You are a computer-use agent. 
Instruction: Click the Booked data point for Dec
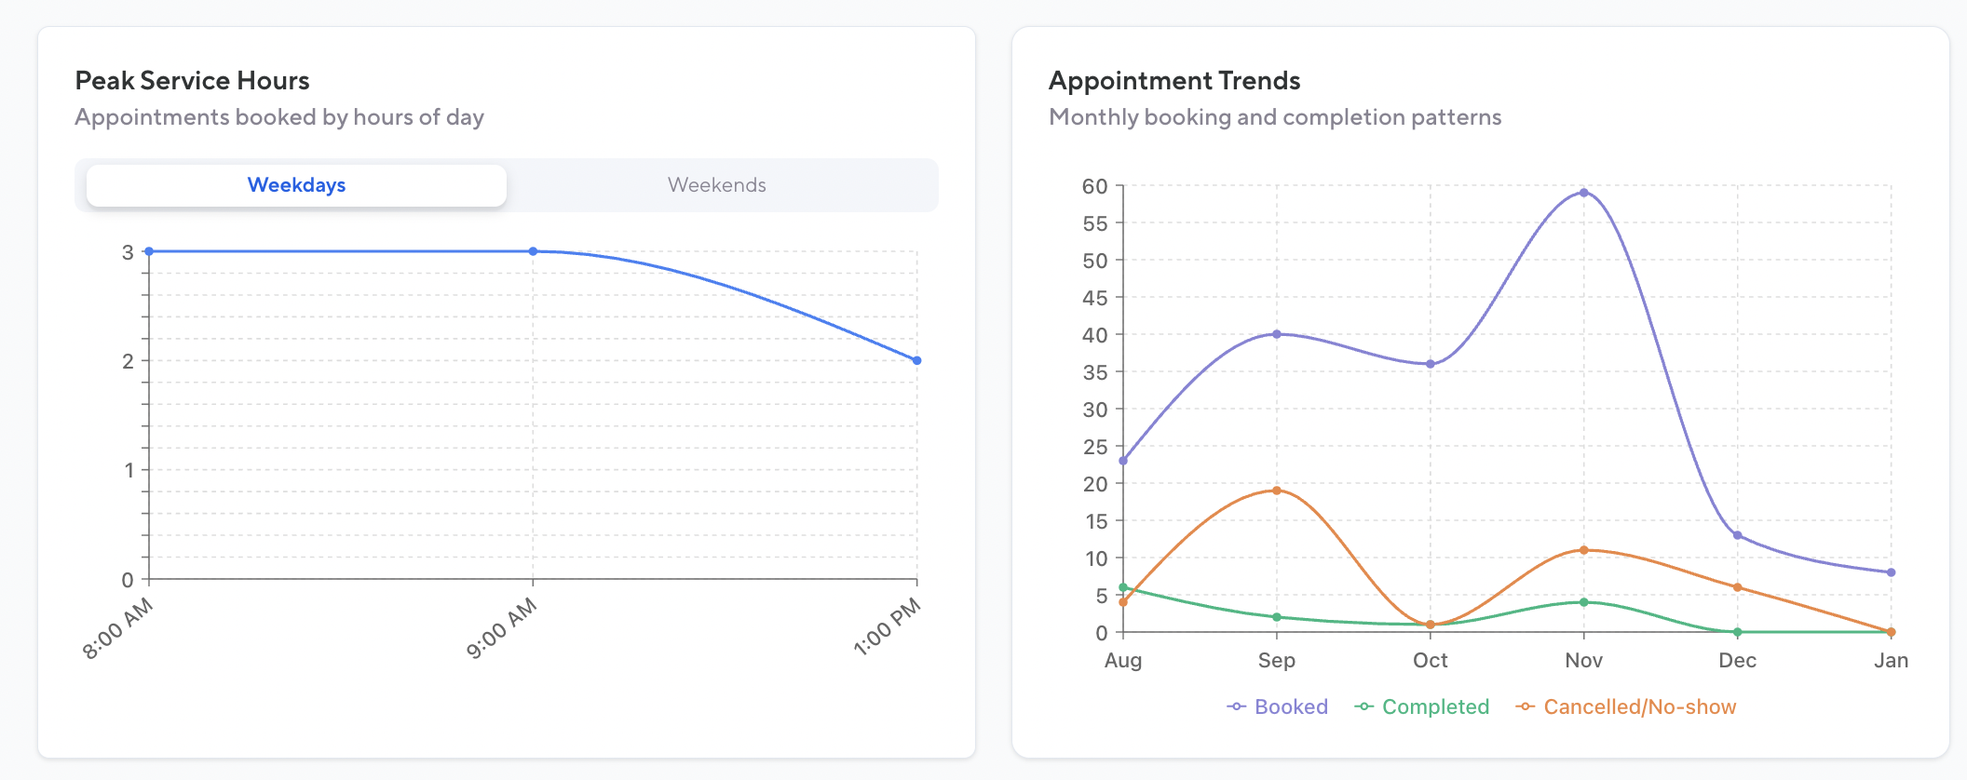(1737, 535)
